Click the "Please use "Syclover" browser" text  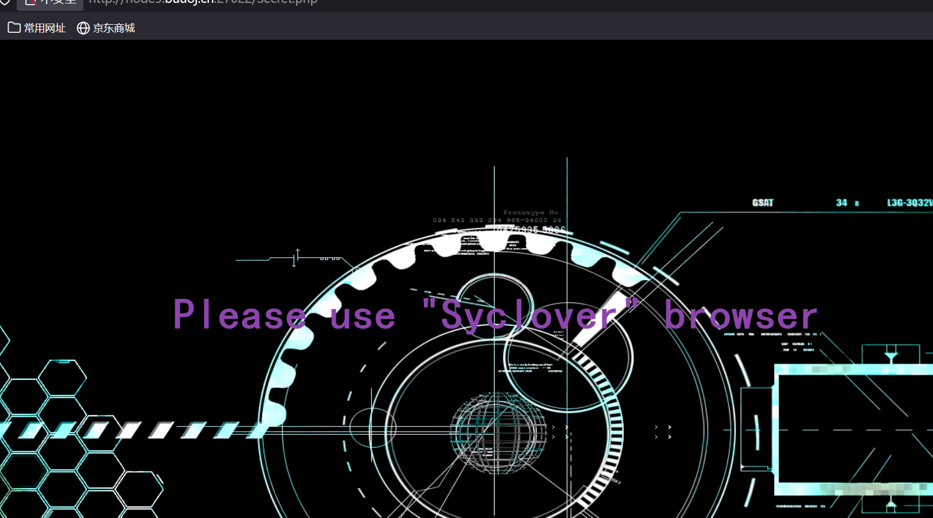point(495,315)
